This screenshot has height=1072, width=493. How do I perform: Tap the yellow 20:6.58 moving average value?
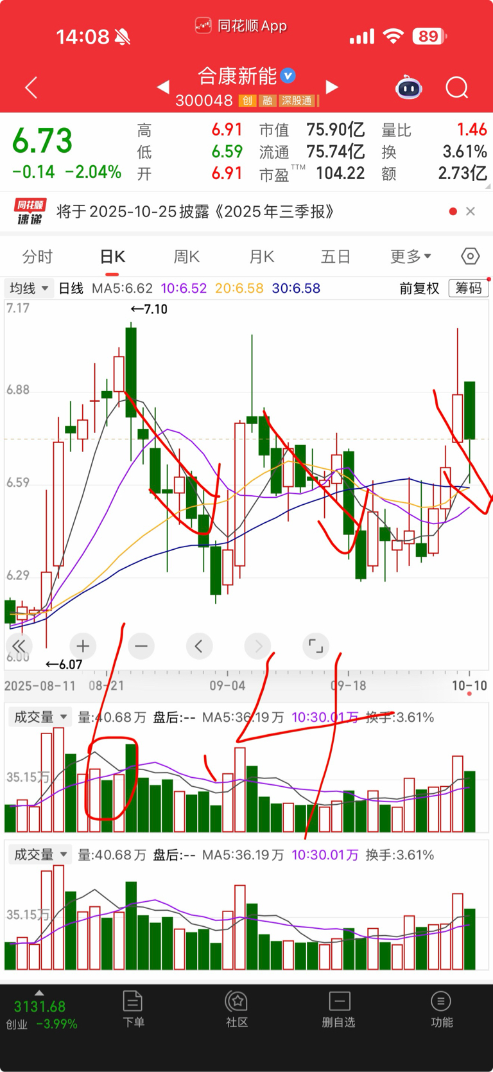point(239,288)
